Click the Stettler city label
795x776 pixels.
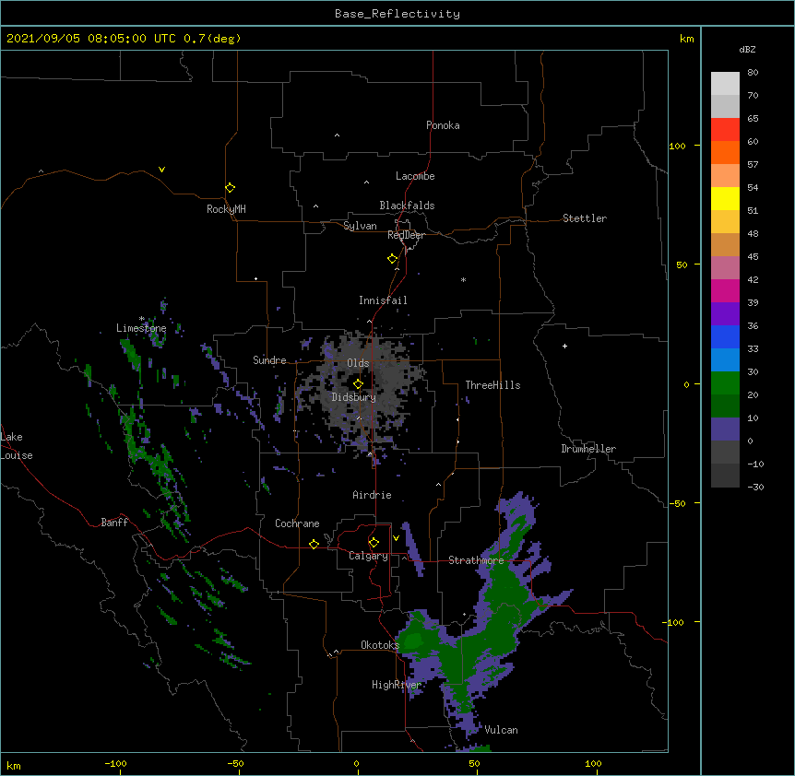click(x=585, y=218)
